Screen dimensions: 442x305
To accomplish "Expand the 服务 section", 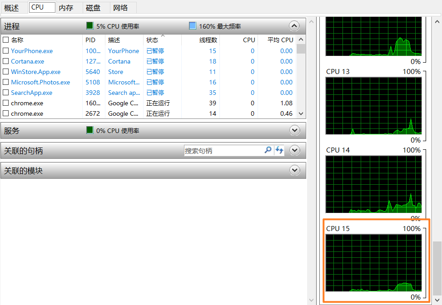I will tap(294, 130).
